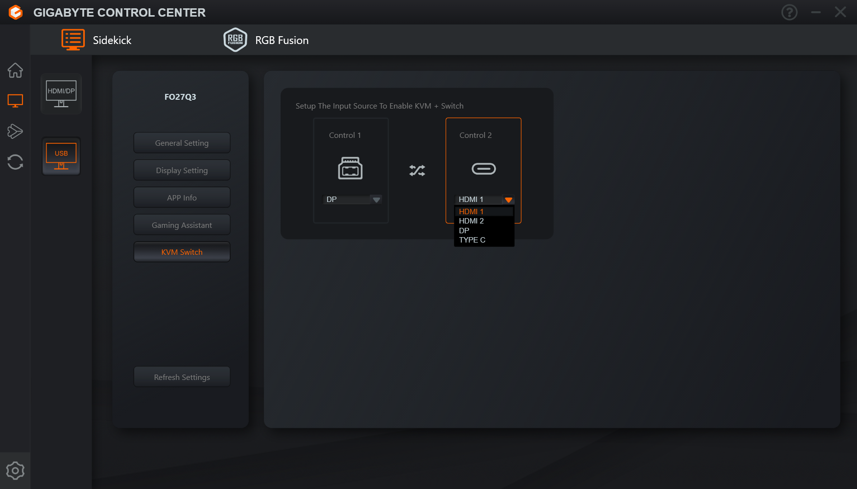Click Refresh Settings button
857x489 pixels.
point(182,377)
